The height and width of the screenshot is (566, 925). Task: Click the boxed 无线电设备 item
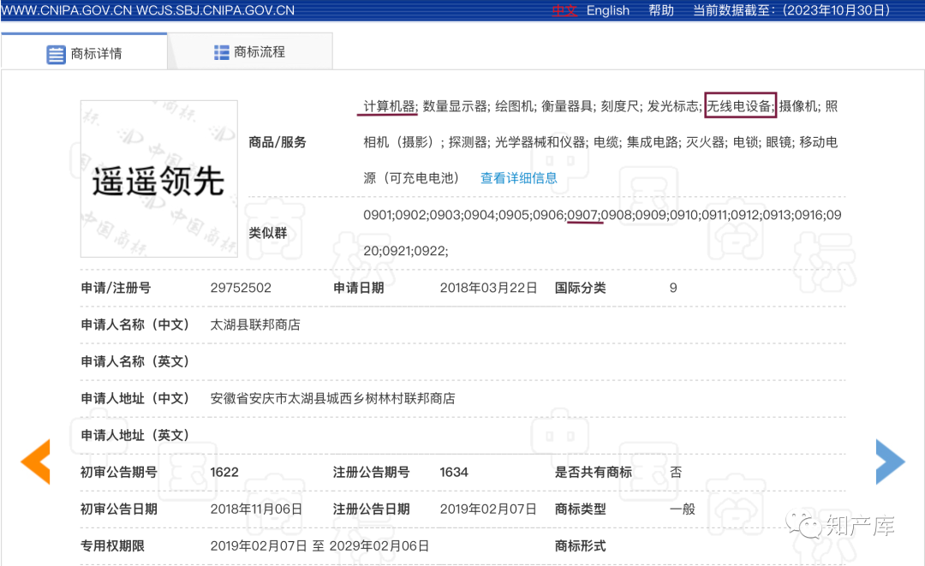tap(740, 106)
